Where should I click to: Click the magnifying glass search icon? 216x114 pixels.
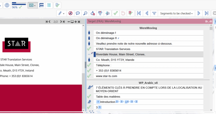tap(85, 13)
